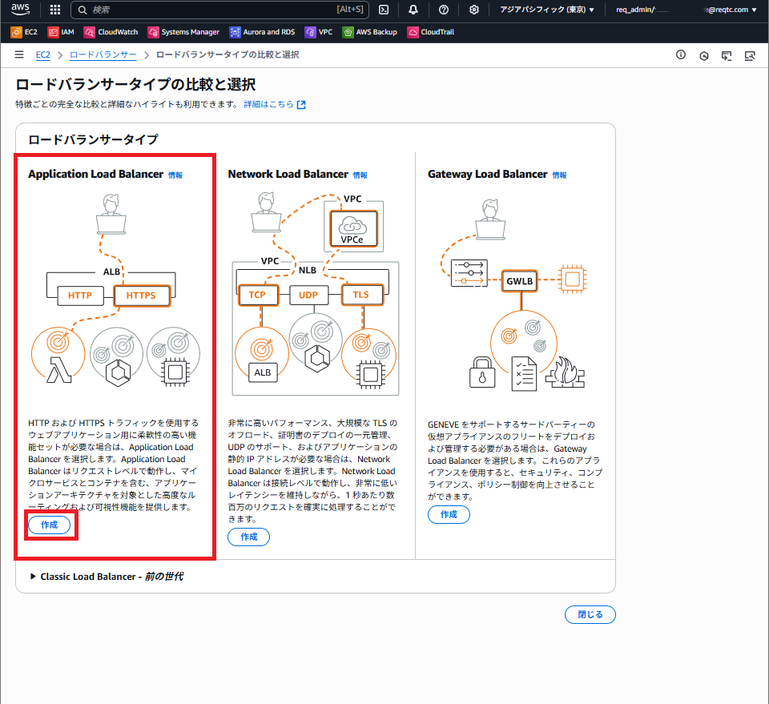Click the second-to-last icon in the breadcrumb bar
The image size is (769, 704).
(x=727, y=56)
